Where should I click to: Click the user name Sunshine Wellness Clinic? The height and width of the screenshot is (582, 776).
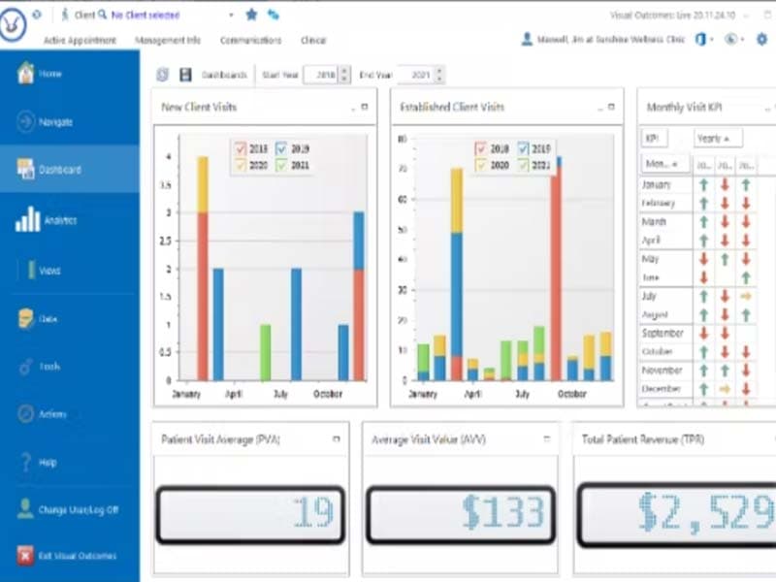point(611,39)
